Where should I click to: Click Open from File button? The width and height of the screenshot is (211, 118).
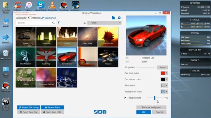[29, 112]
